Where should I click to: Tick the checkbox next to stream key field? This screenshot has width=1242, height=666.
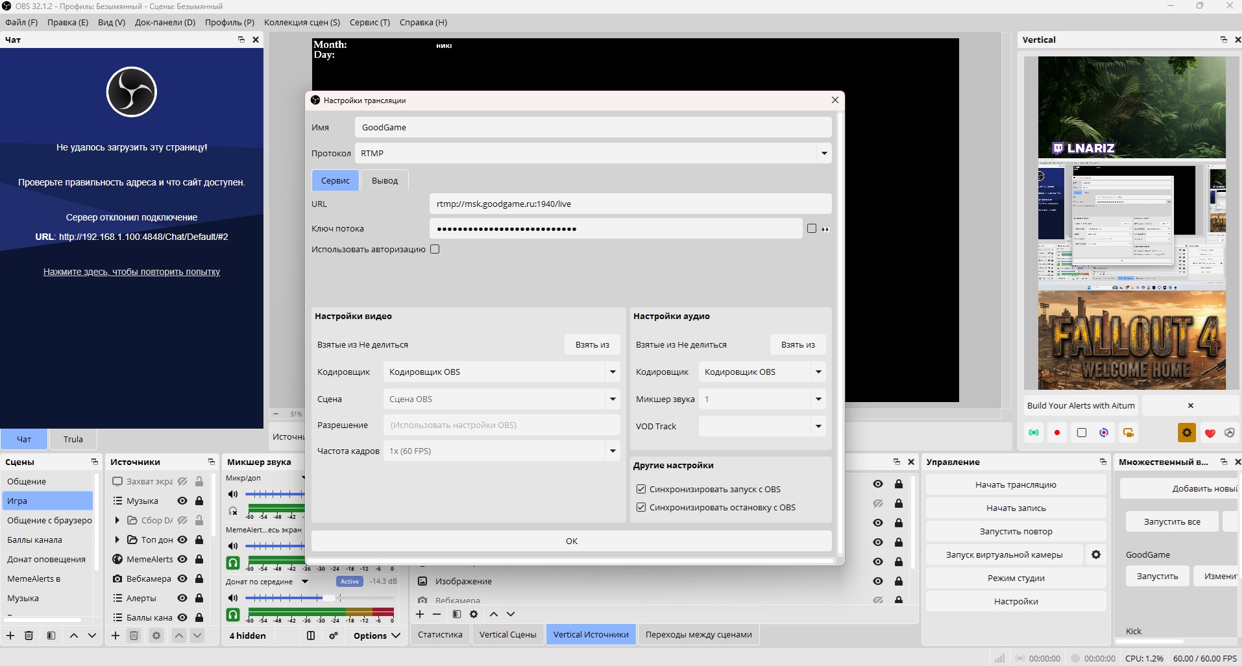point(811,228)
